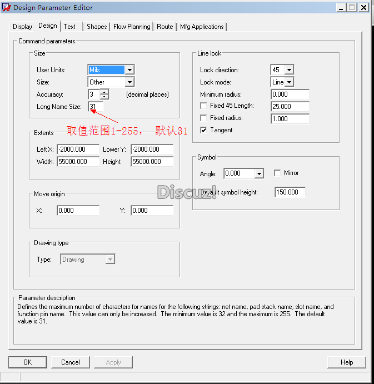Click the "Lock direction:" label
This screenshot has width=374, height=384.
220,70
